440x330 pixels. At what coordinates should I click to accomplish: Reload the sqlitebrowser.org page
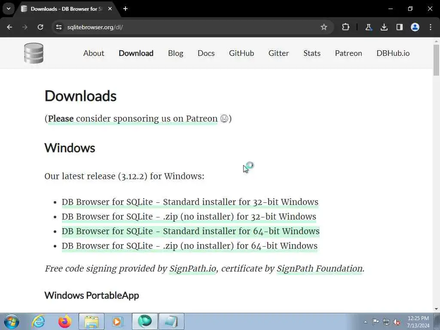click(x=40, y=27)
